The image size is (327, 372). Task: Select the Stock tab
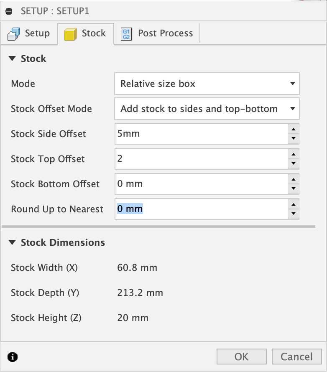coord(86,33)
